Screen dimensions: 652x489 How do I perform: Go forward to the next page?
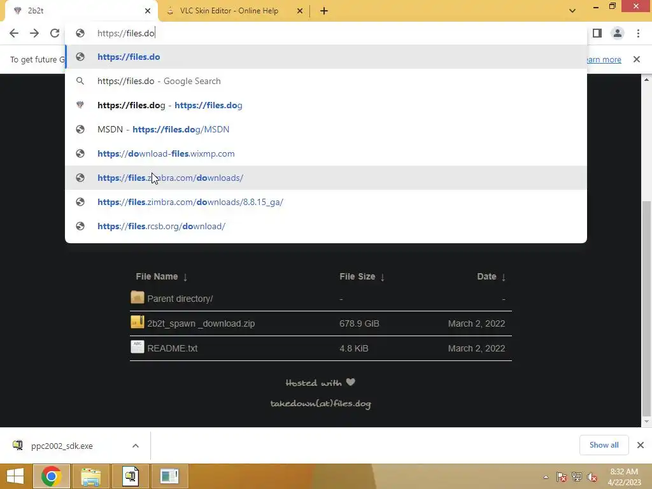(34, 33)
